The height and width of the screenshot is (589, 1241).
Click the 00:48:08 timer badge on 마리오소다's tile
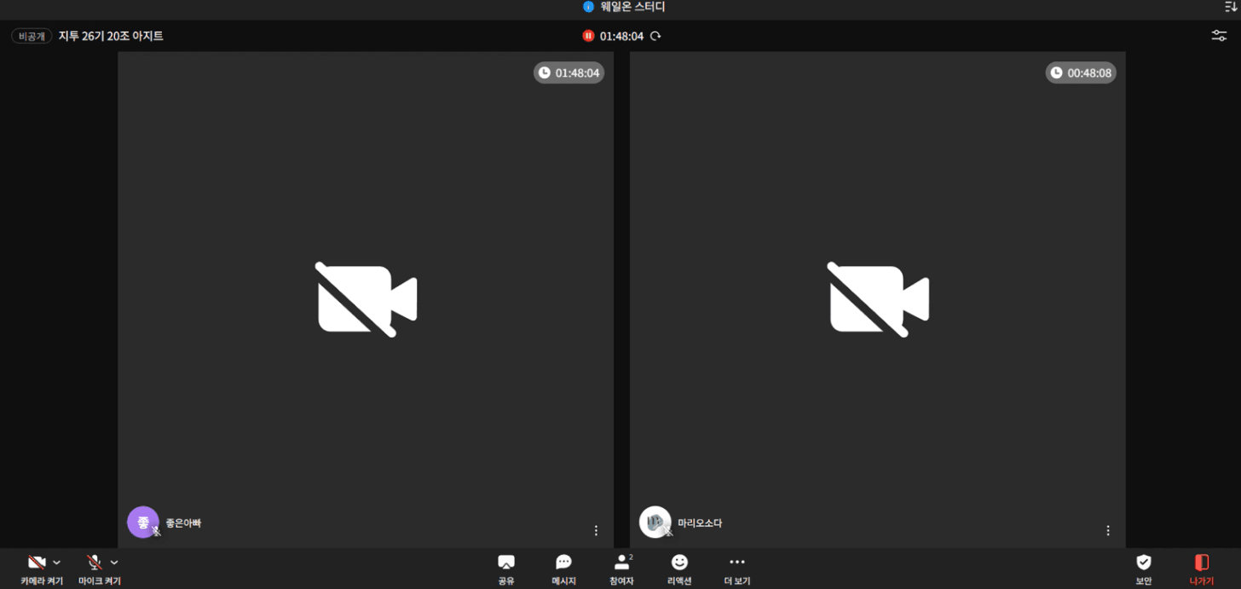1081,73
